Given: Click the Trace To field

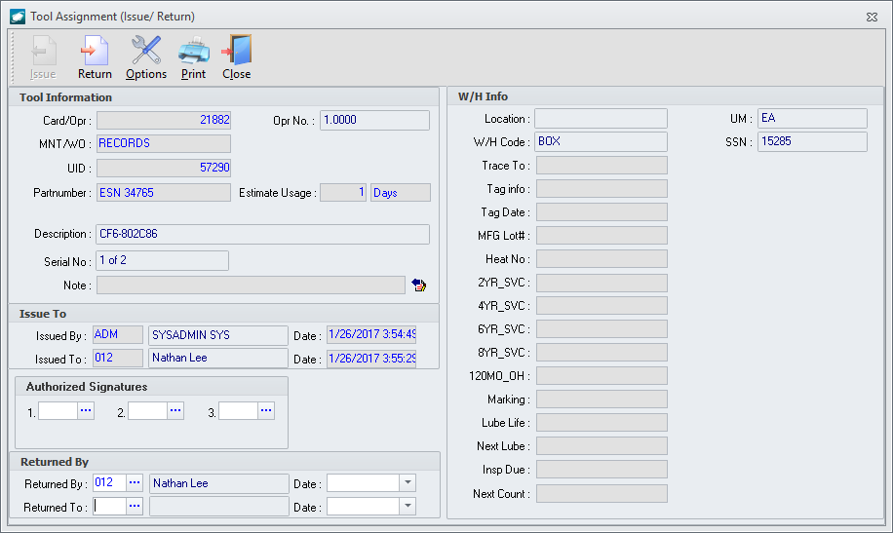Looking at the screenshot, I should coord(602,165).
